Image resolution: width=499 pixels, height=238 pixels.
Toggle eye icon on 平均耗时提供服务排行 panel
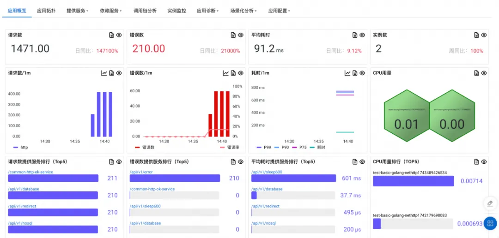pos(362,162)
